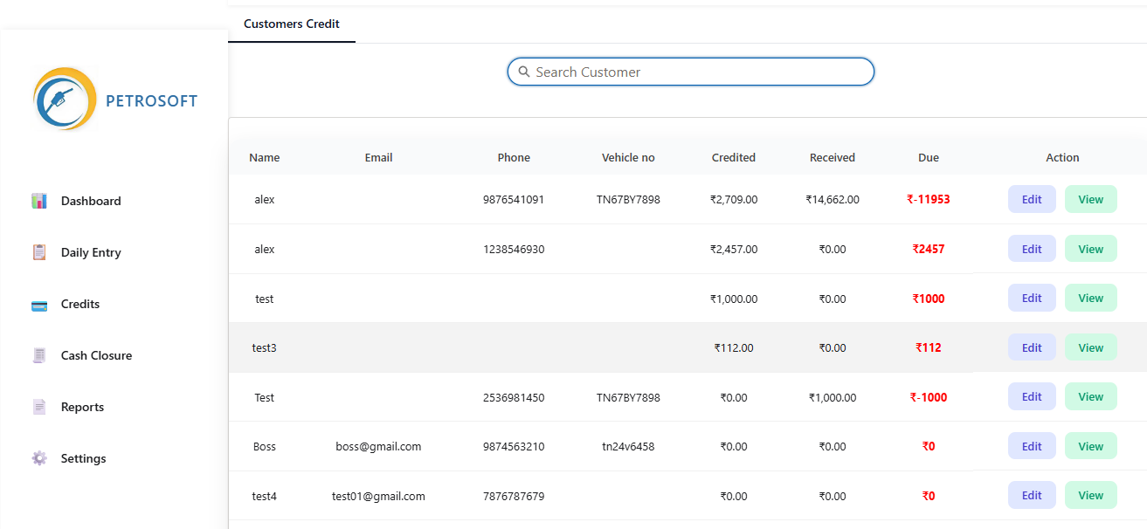Click the test3 name cell

point(265,347)
